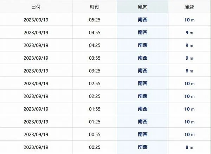This screenshot has width=211, height=154.
Task: Click the wind speed in the 05:25 row
Action: [x=190, y=20]
